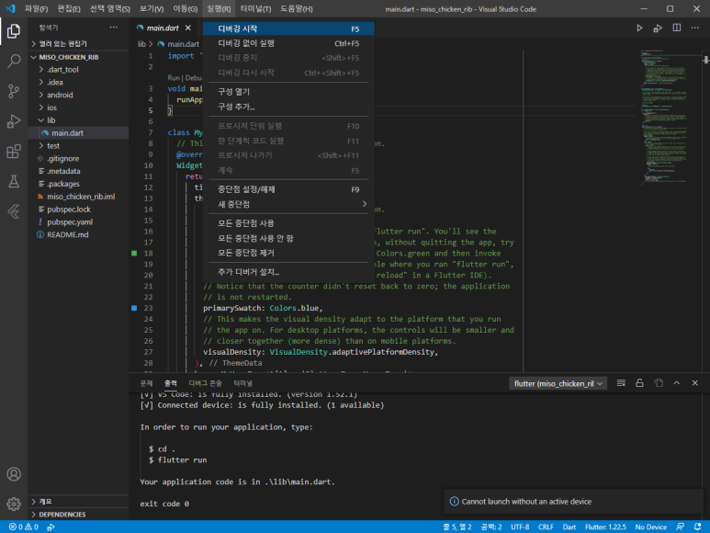Click the Run play icon in editor toolbar
The width and height of the screenshot is (710, 533).
(x=639, y=28)
